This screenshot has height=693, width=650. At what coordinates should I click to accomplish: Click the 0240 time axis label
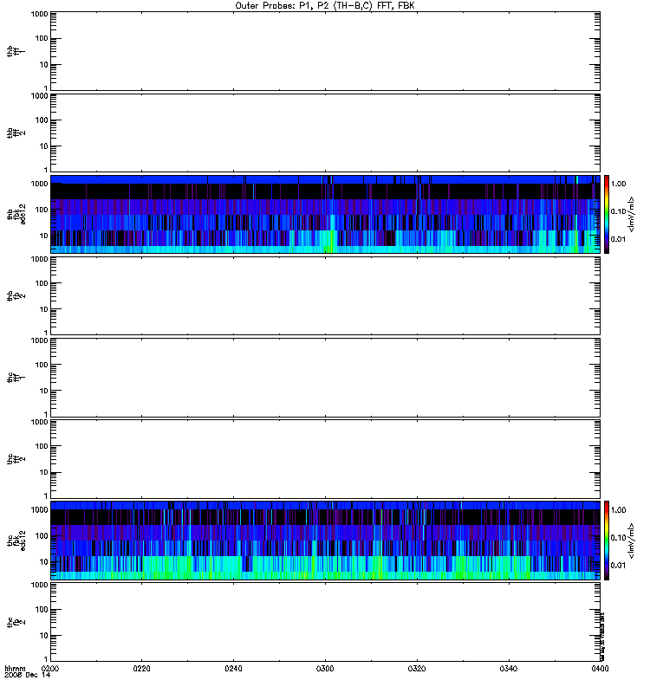233,669
